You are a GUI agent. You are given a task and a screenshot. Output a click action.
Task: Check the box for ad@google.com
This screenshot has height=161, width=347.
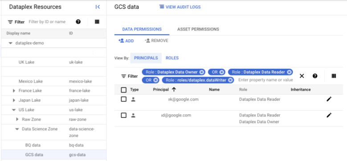tap(124, 115)
